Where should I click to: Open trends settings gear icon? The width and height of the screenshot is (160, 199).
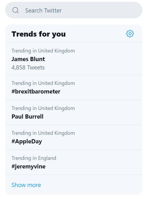point(130,34)
